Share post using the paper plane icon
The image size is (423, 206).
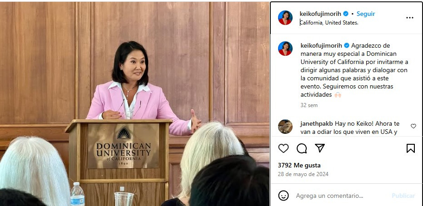click(320, 148)
